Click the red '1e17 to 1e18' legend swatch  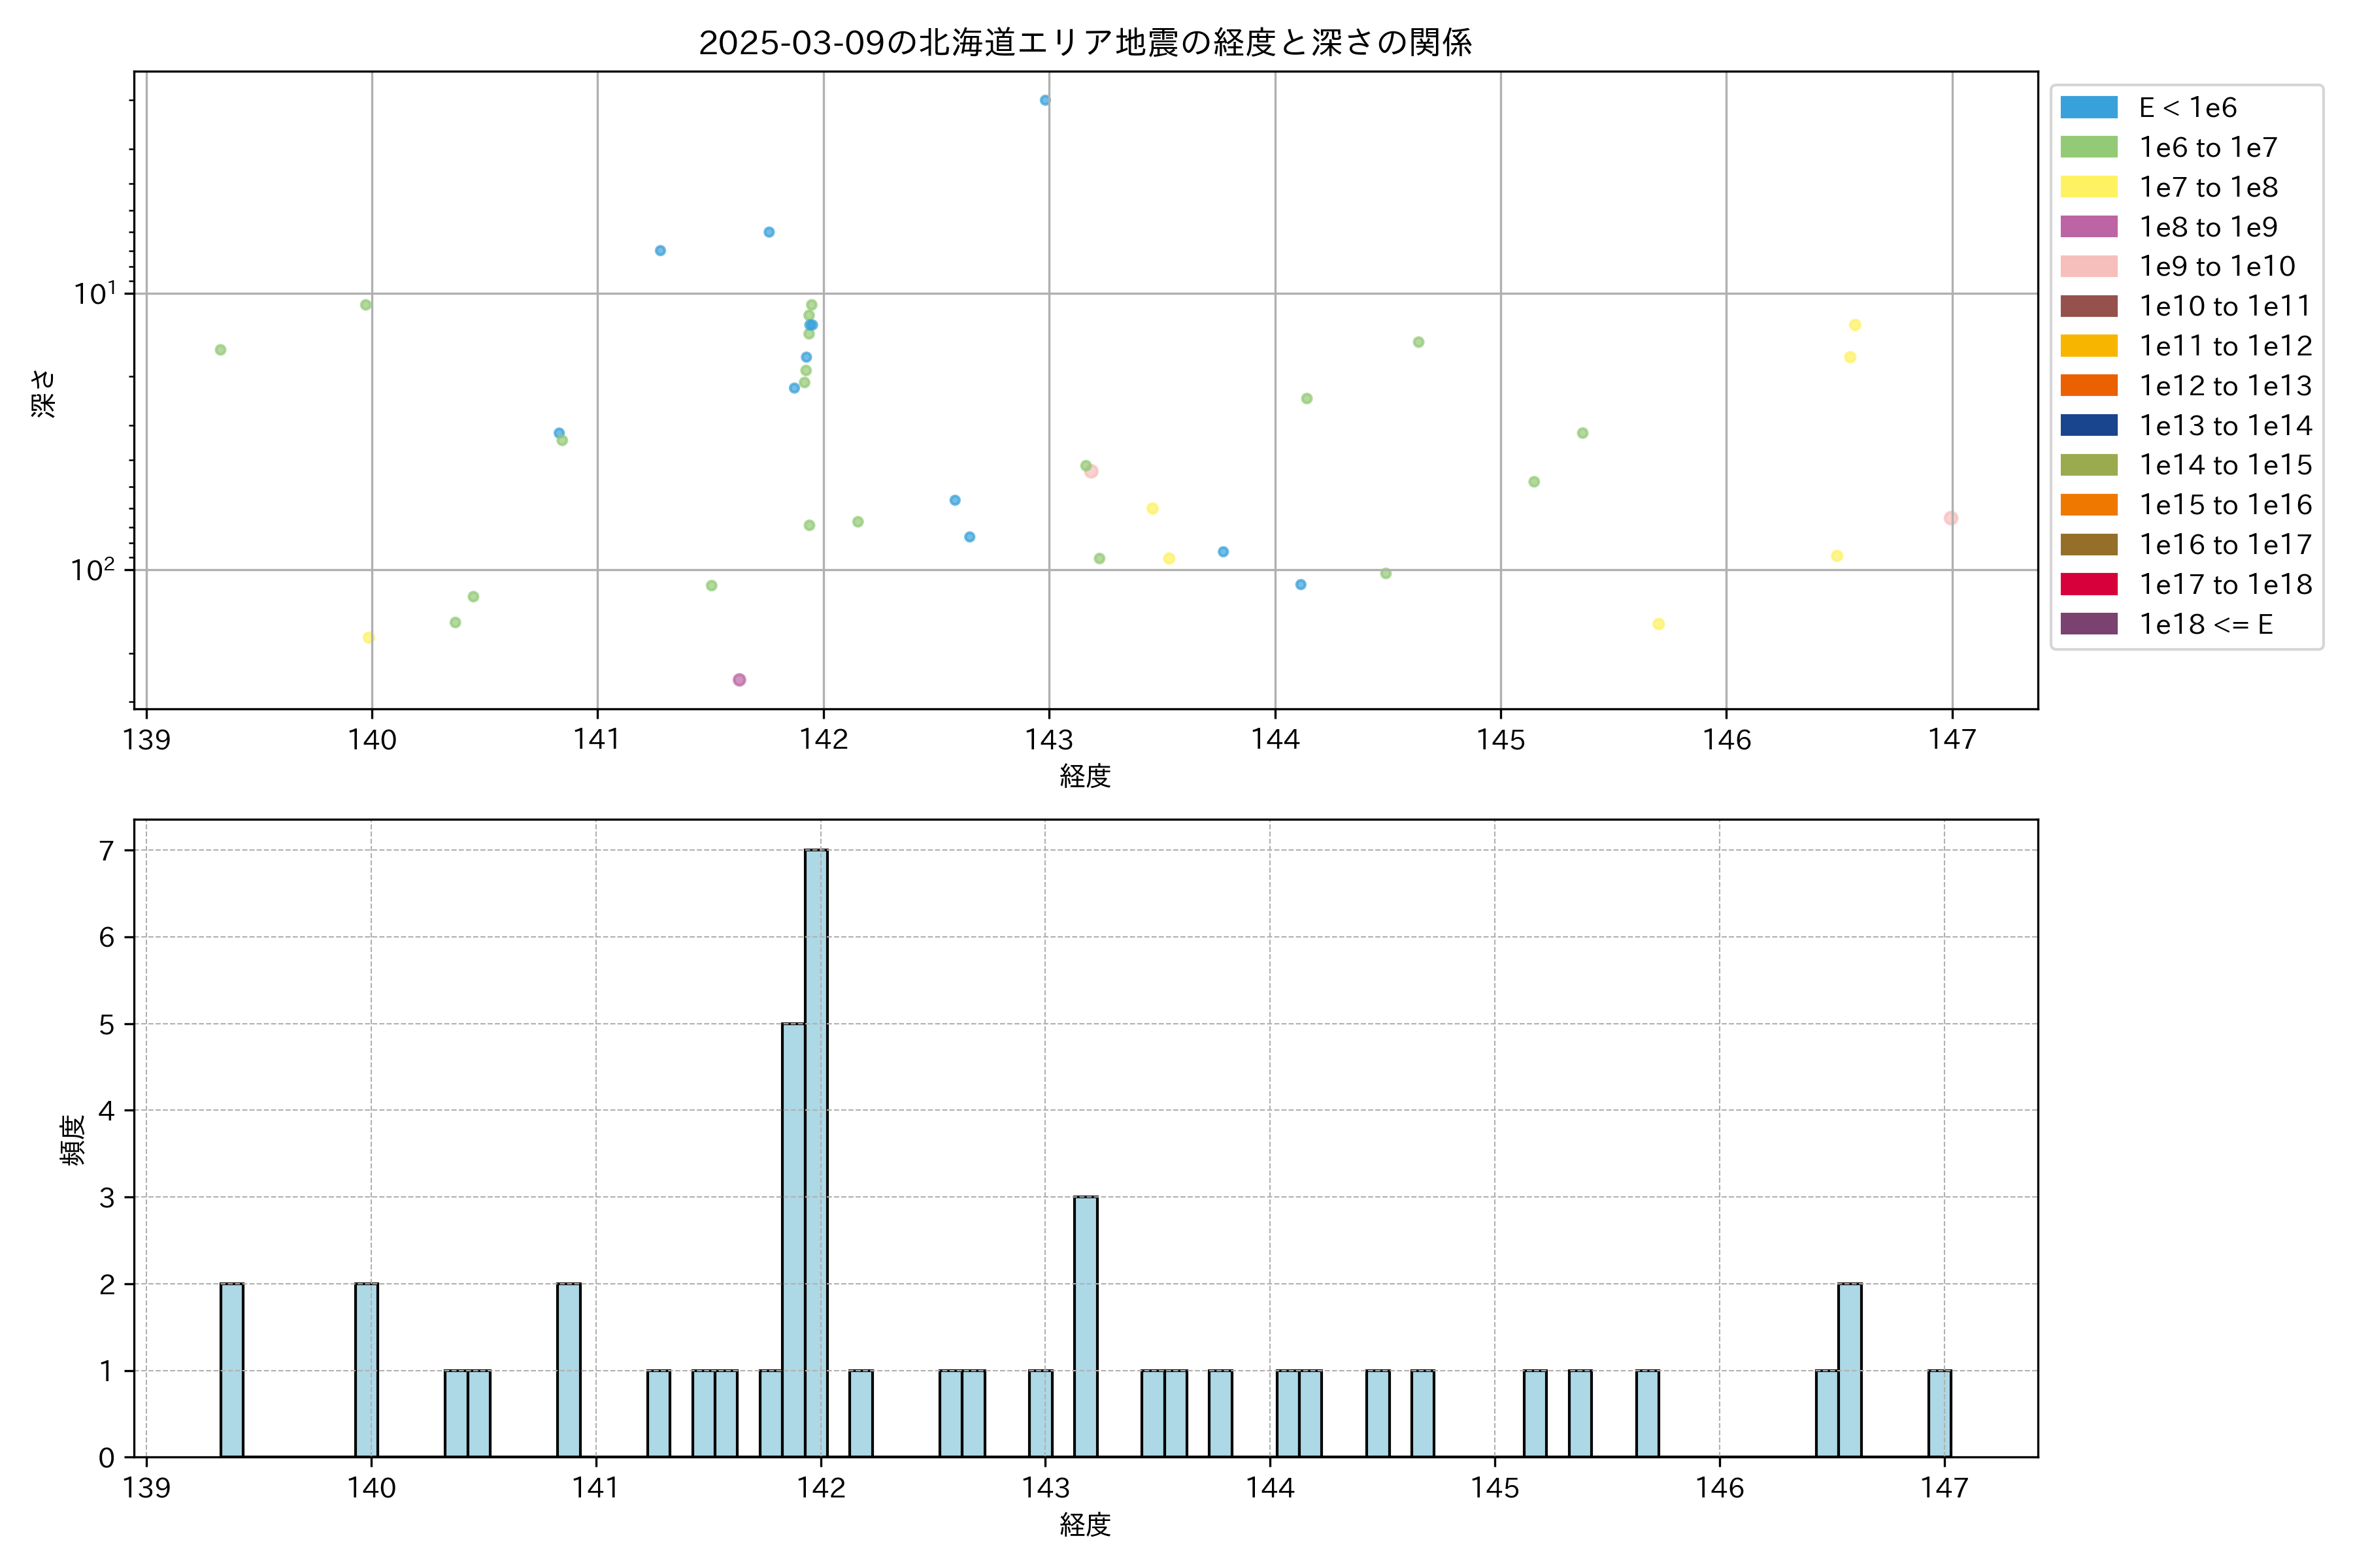2088,584
